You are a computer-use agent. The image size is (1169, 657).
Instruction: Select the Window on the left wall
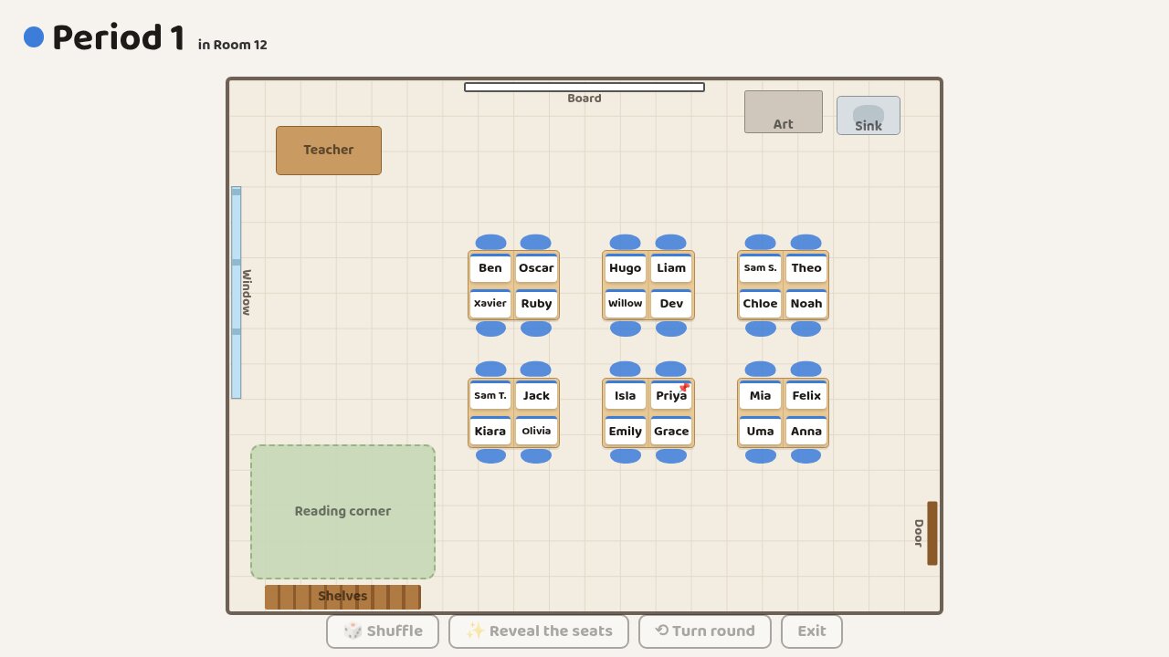237,293
